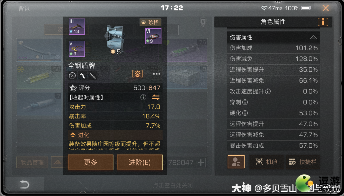Expand the arrow beside 物品管理

[x=57, y=163]
